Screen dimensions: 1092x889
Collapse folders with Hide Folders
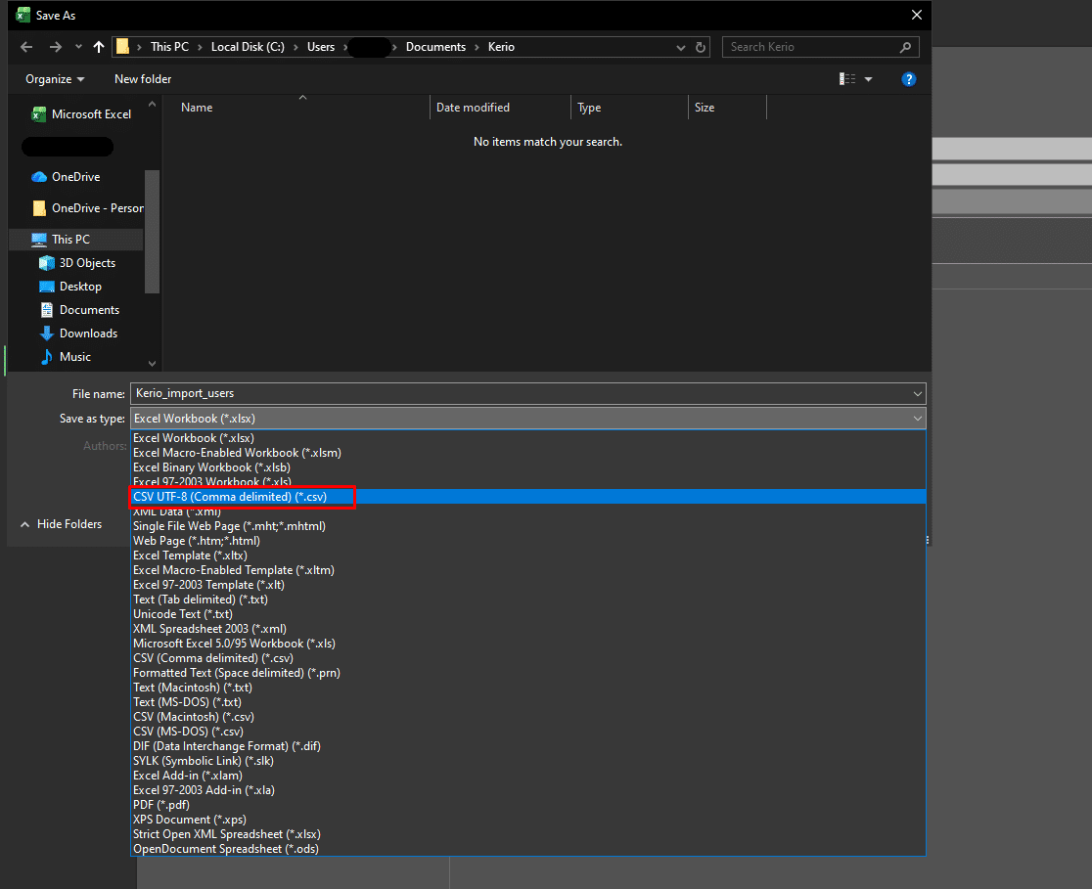click(x=61, y=524)
